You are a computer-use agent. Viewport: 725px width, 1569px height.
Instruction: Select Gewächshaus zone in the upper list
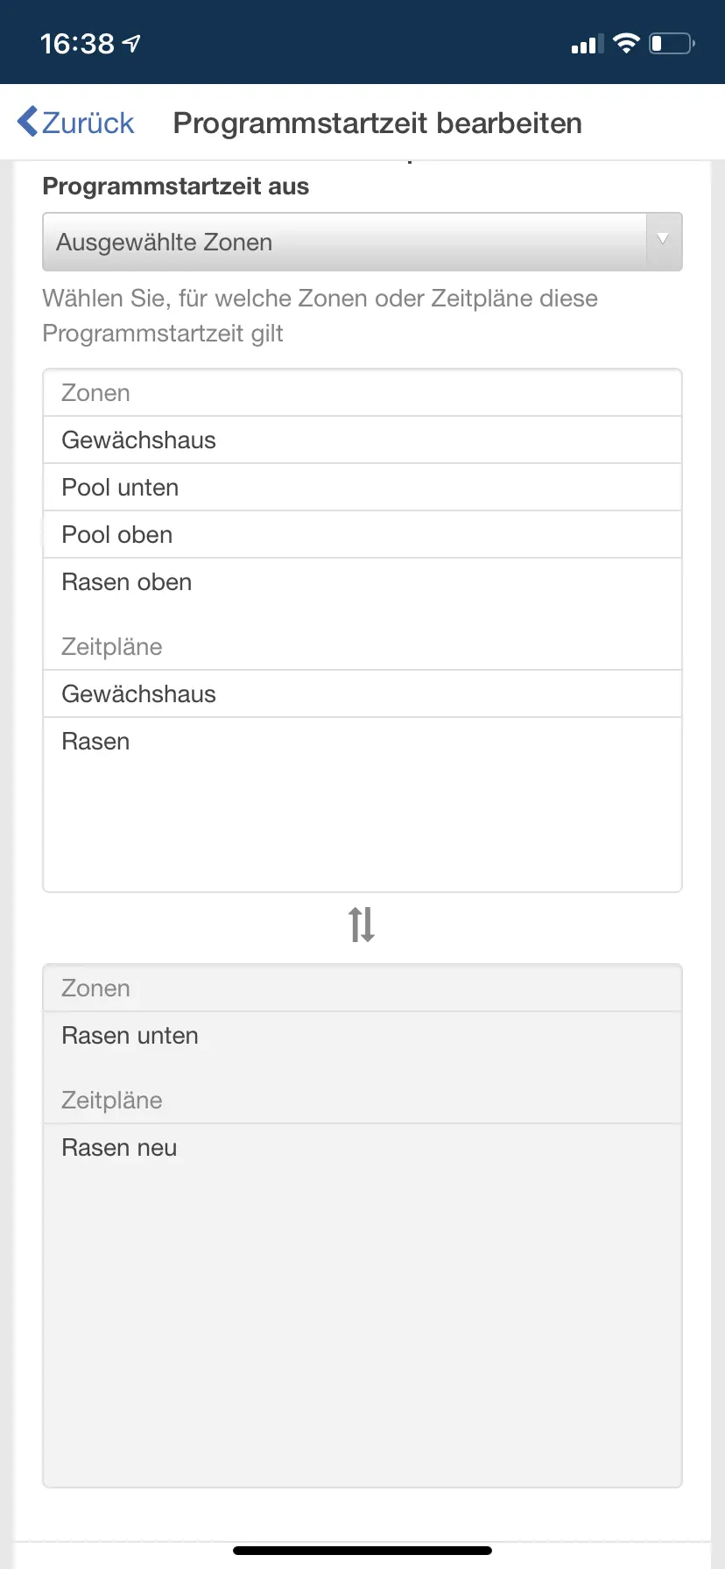point(138,440)
